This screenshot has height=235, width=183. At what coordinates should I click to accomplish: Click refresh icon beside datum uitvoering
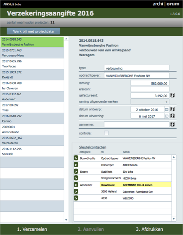173,116
